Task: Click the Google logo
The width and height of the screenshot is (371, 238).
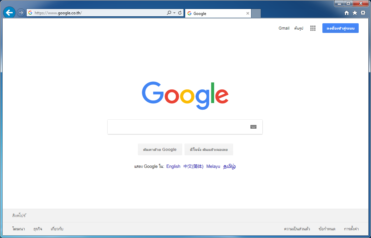Action: (x=185, y=96)
